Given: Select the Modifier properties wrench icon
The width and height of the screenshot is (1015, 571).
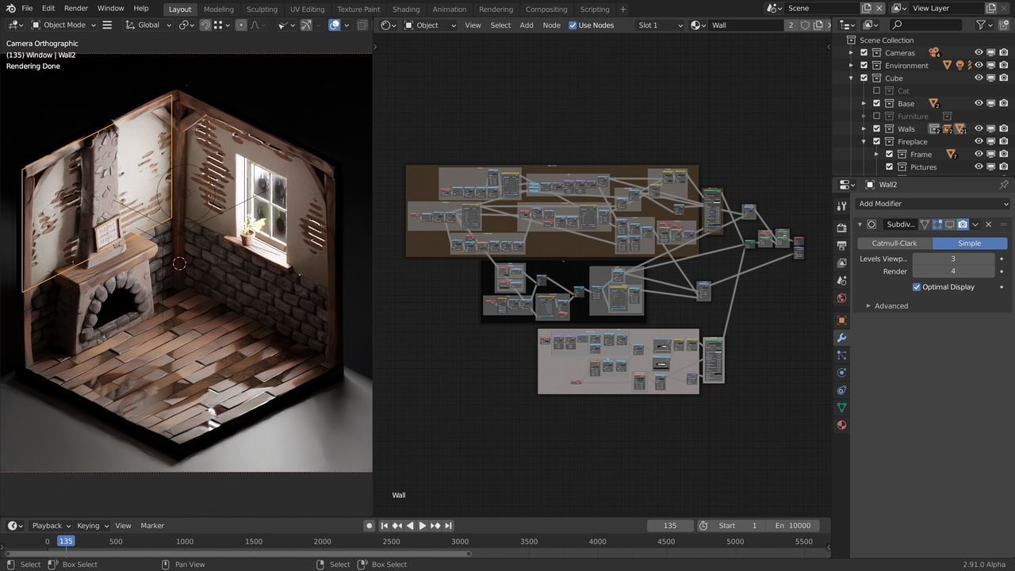Looking at the screenshot, I should coord(841,338).
